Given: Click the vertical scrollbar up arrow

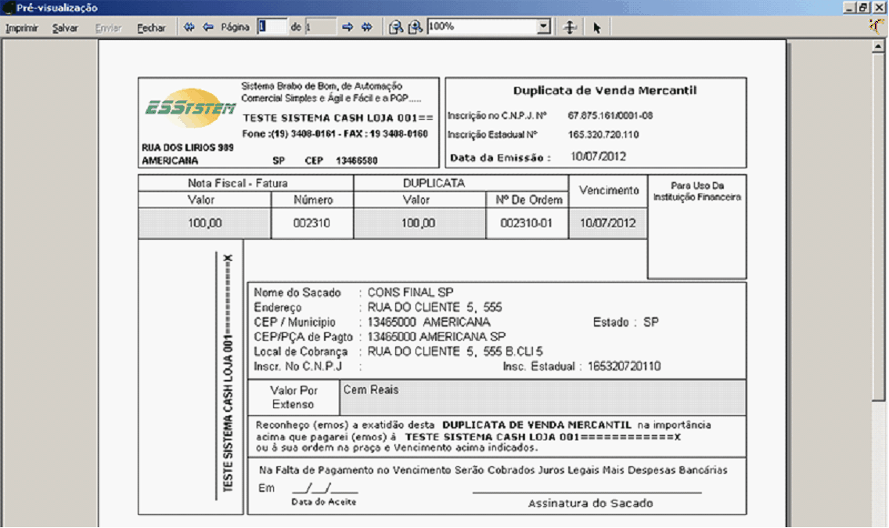Looking at the screenshot, I should [x=878, y=46].
